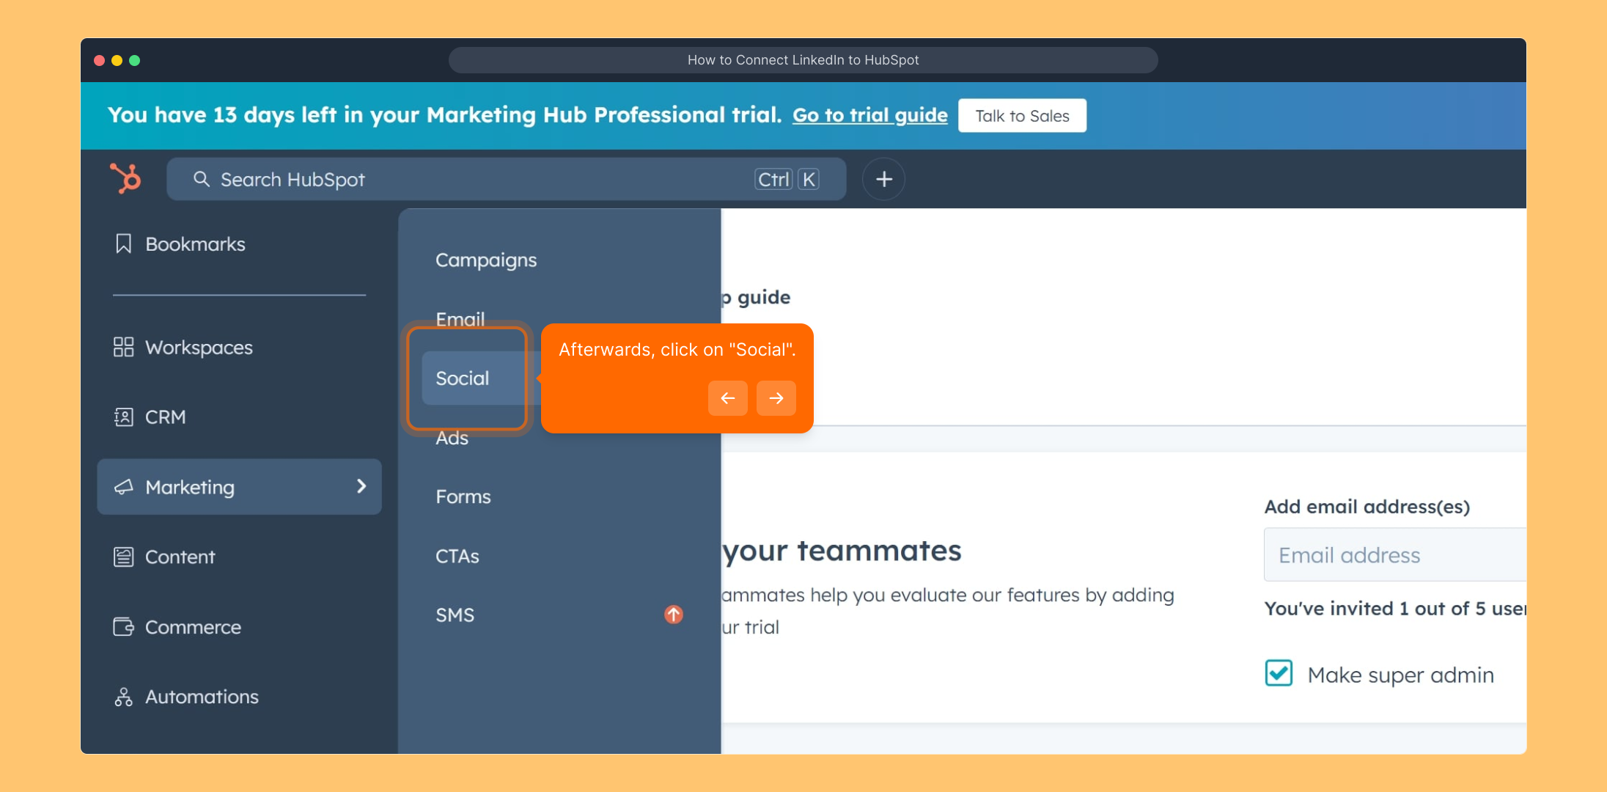This screenshot has width=1607, height=792.
Task: Click the Bookmarks ribbon icon
Action: tap(123, 243)
